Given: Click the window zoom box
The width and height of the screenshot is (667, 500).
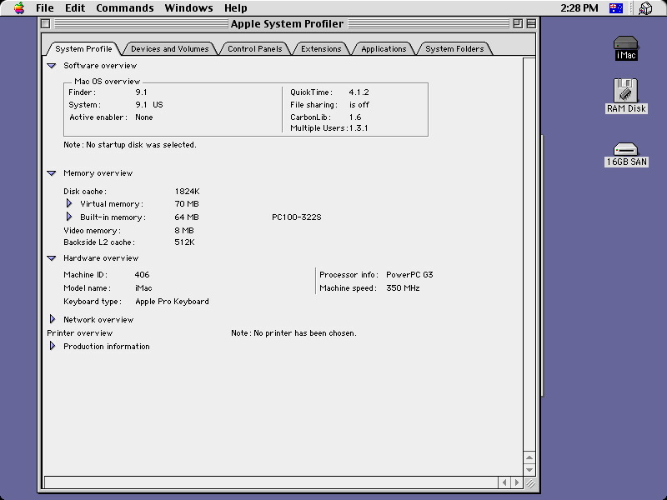Looking at the screenshot, I should click(x=518, y=24).
